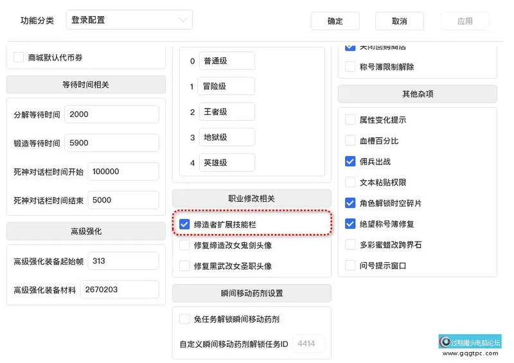Click the 取消 button
This screenshot has width=514, height=363.
click(x=399, y=21)
